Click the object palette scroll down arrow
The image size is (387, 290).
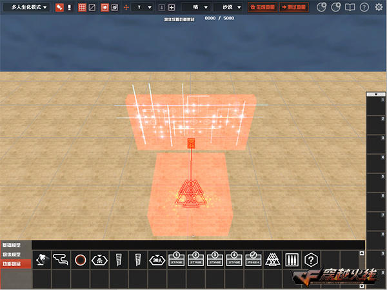pyautogui.click(x=362, y=286)
